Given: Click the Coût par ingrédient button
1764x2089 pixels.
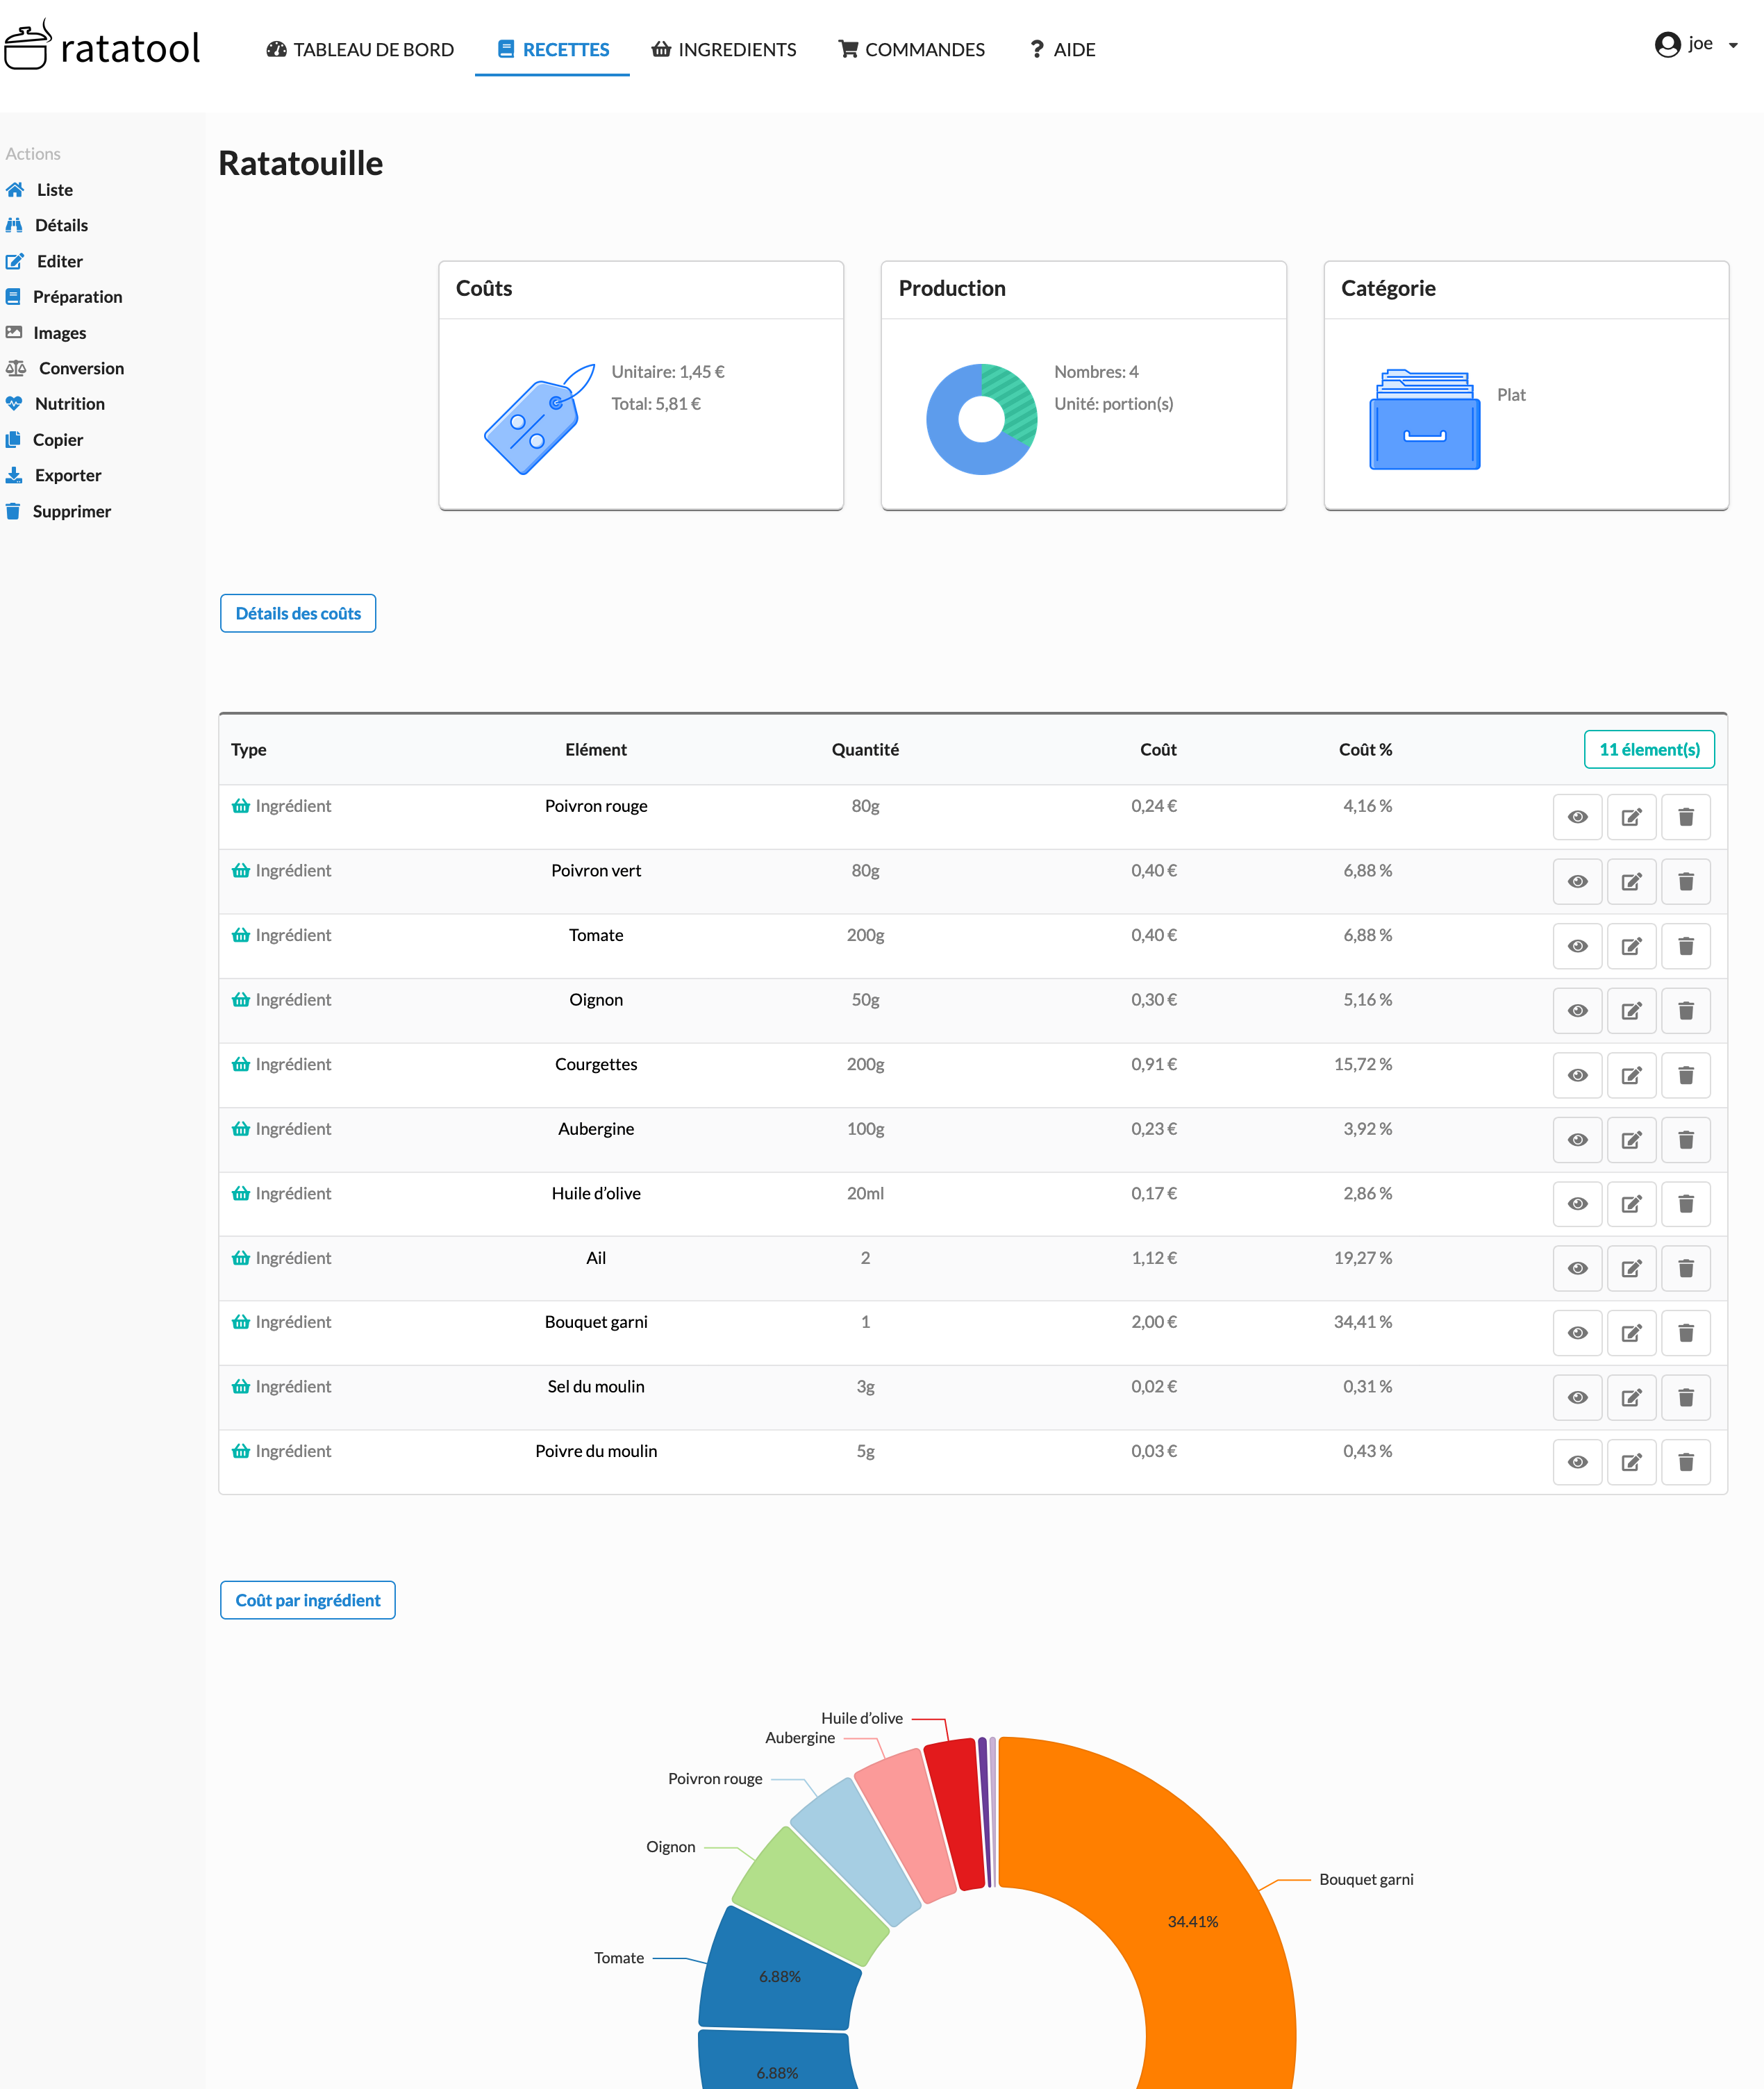Looking at the screenshot, I should point(308,1600).
